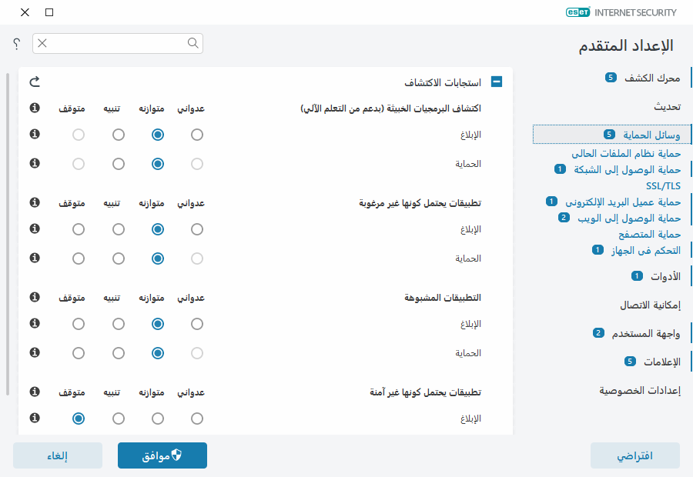
Task: Click the info icon beside تطبيقات يحتمل كونها غير مرغوبة
Action: 33,202
